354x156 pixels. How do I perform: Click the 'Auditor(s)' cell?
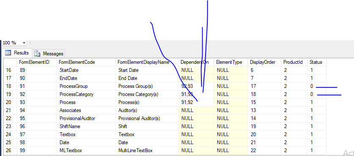pos(147,110)
